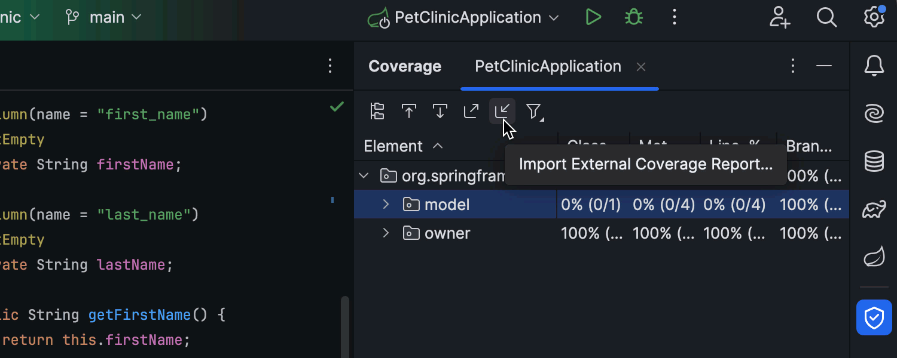This screenshot has width=897, height=358.
Task: Switch to the PetClinicApplication coverage tab
Action: coord(548,66)
